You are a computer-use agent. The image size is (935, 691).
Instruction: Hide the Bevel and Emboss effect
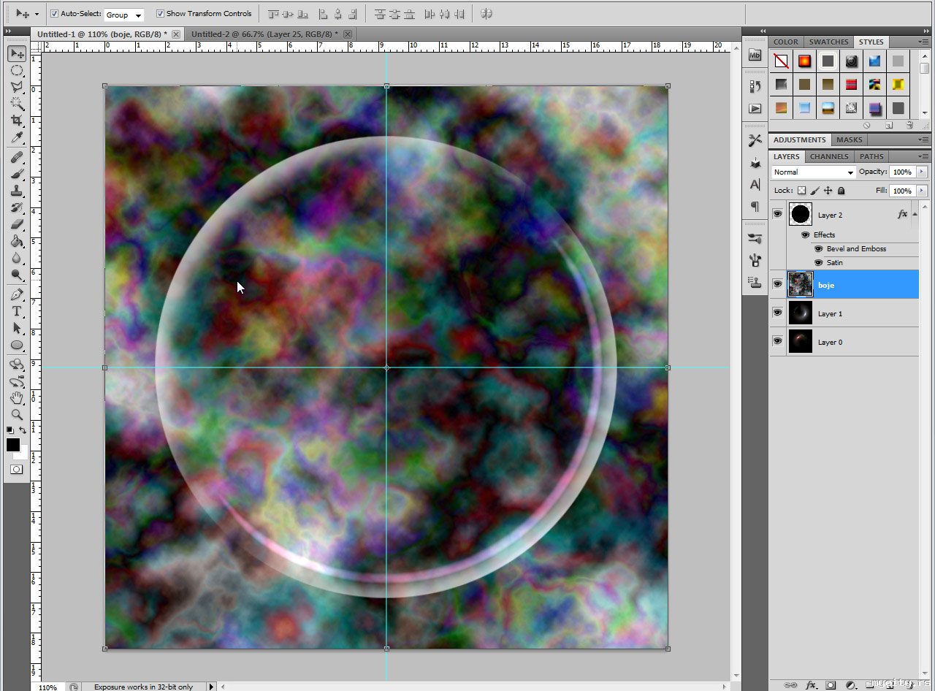(818, 249)
